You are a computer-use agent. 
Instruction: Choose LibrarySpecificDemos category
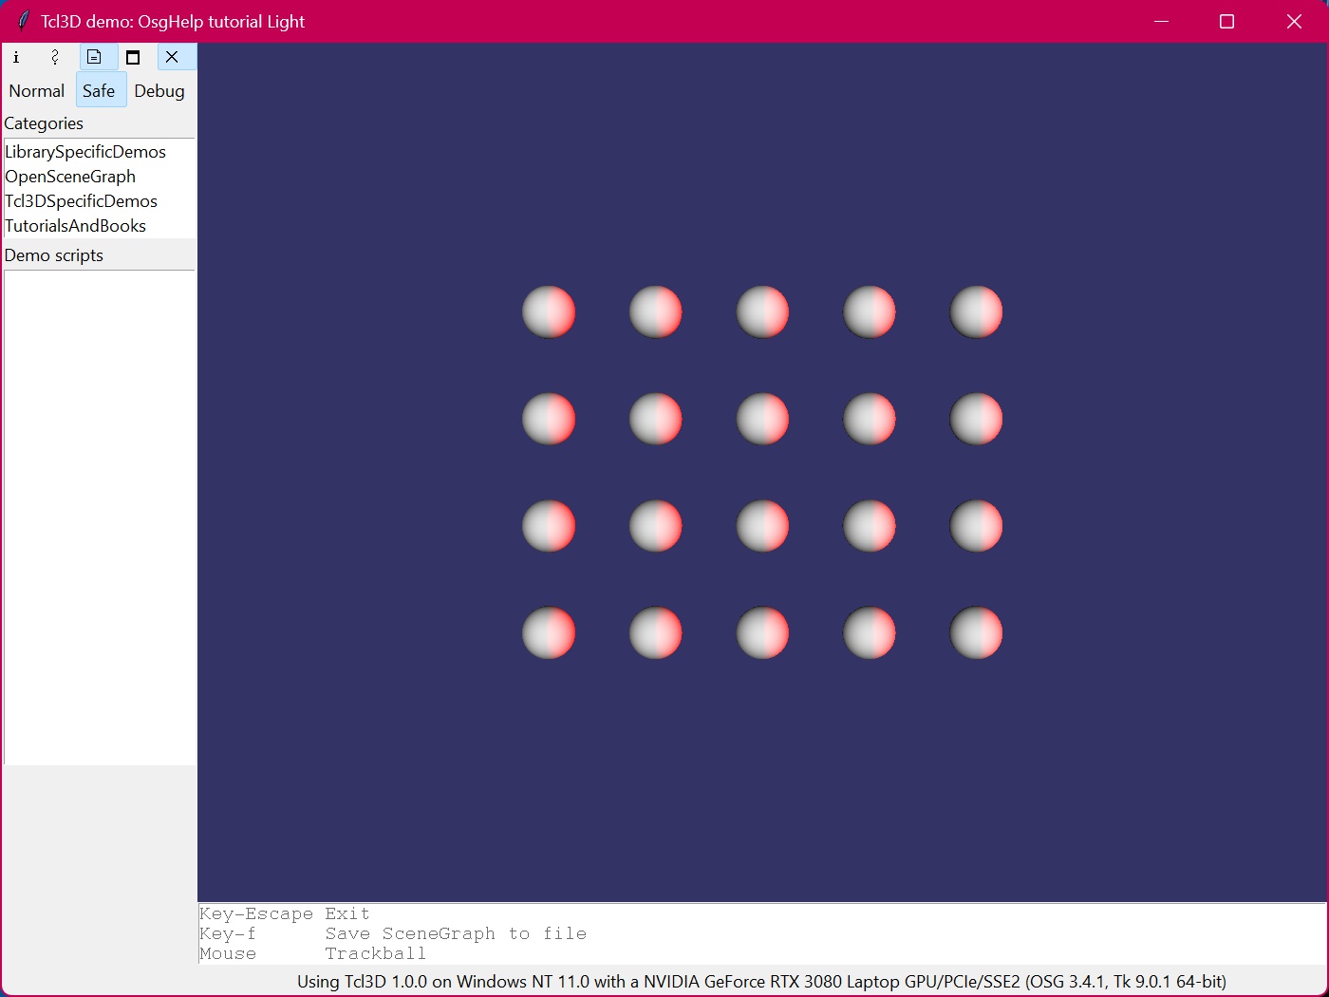[x=85, y=152]
